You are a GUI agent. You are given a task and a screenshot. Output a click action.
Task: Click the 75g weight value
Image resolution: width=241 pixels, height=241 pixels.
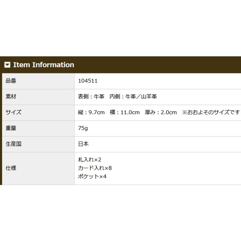pyautogui.click(x=83, y=128)
